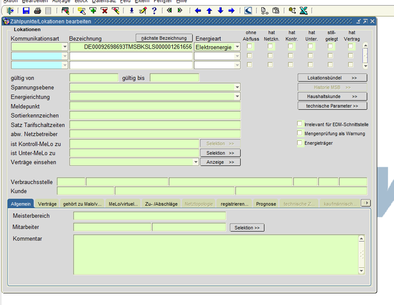394x305 pixels.
Task: Open the Verträge einsehen dropdown
Action: (x=196, y=162)
